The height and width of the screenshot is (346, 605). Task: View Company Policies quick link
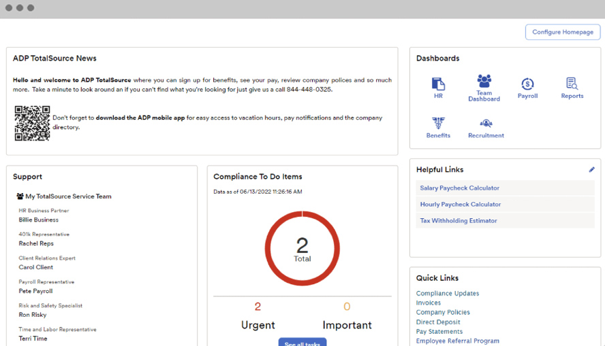443,313
